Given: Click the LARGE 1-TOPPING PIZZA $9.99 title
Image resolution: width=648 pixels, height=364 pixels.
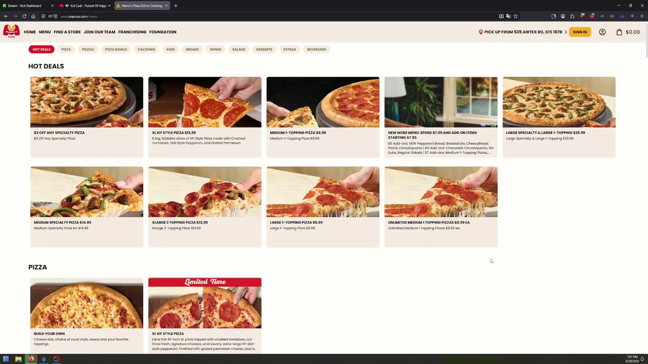Looking at the screenshot, I should pos(296,222).
